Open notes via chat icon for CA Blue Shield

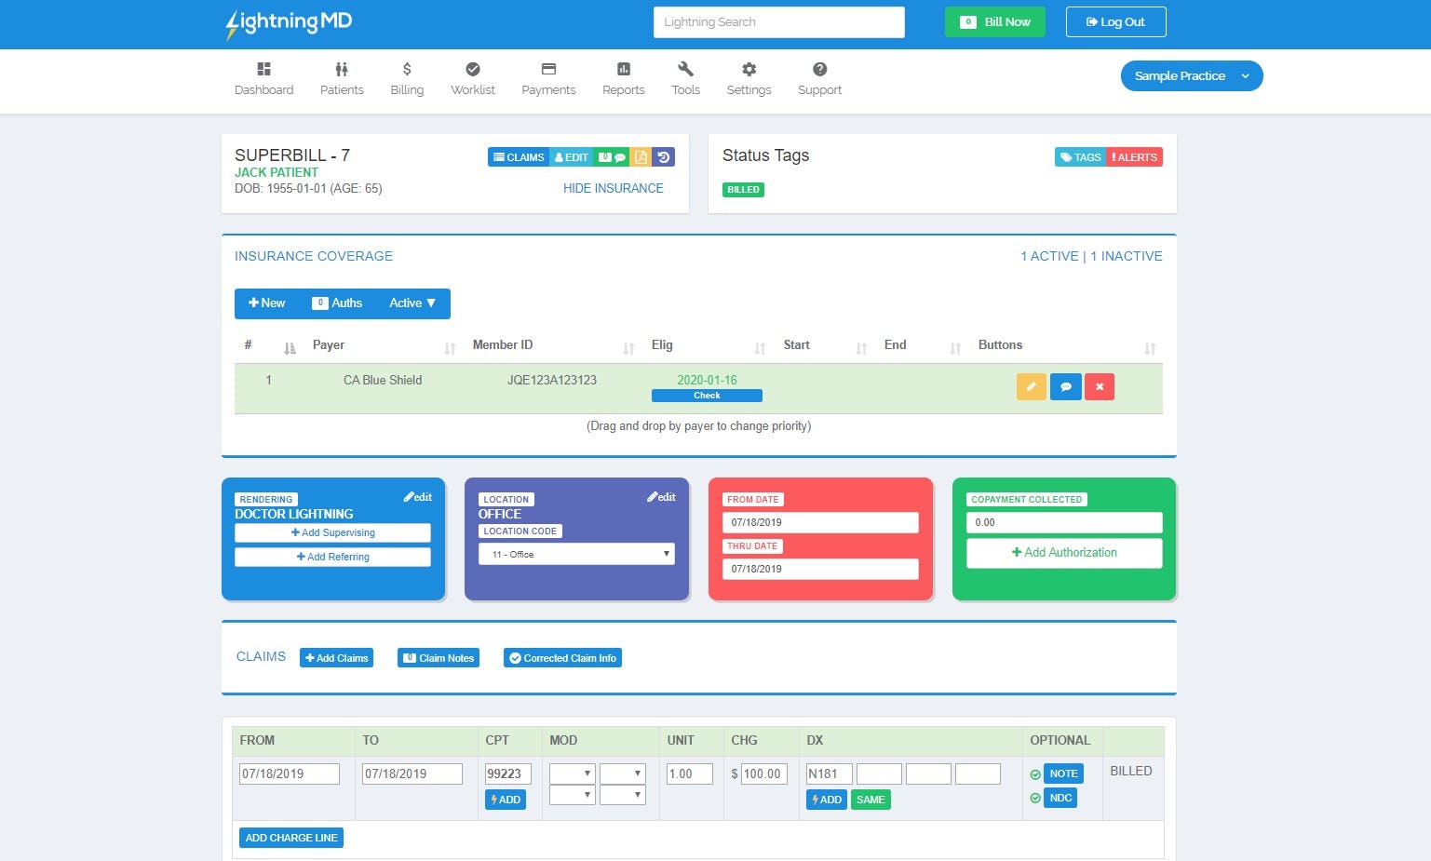click(x=1065, y=386)
